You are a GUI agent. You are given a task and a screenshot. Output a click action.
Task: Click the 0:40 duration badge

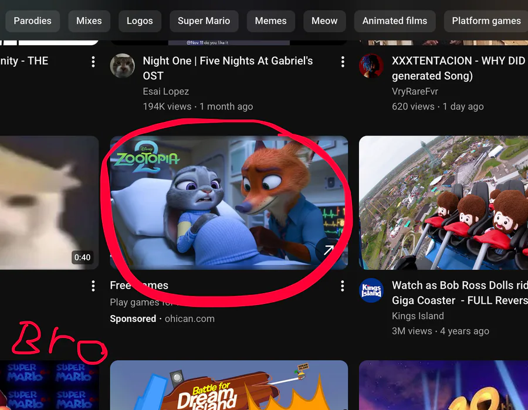point(83,257)
